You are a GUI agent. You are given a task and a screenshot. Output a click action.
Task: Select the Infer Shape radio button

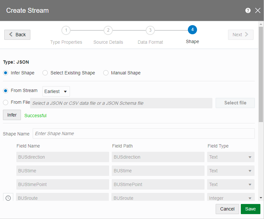[6, 73]
